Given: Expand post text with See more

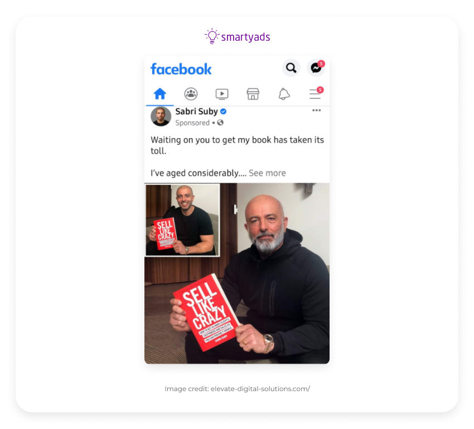Looking at the screenshot, I should (x=267, y=173).
